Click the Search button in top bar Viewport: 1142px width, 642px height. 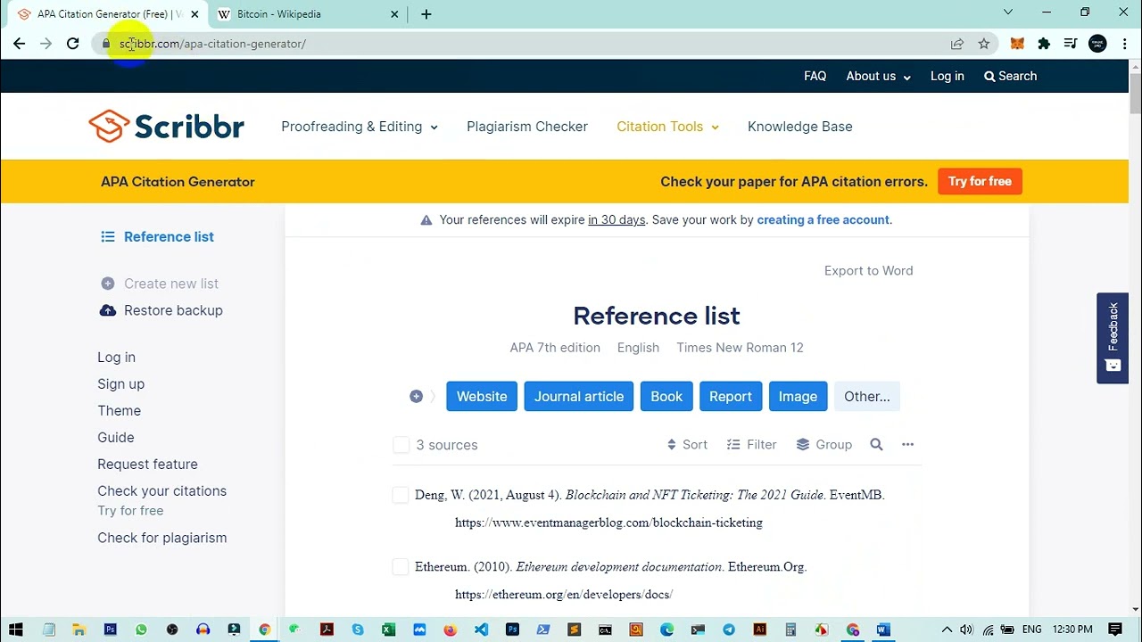pos(1010,76)
